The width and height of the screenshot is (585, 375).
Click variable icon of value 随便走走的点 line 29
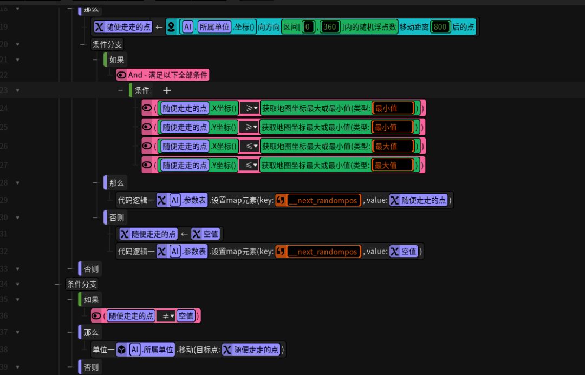(x=395, y=200)
